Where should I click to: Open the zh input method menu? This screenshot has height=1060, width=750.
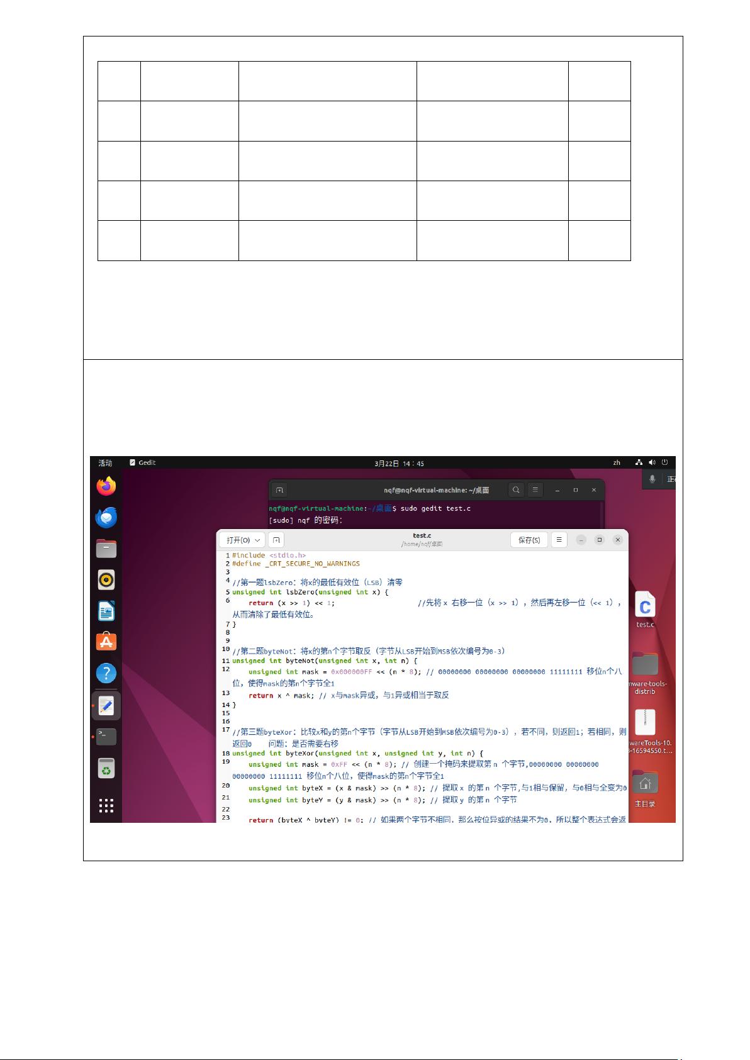pyautogui.click(x=617, y=462)
